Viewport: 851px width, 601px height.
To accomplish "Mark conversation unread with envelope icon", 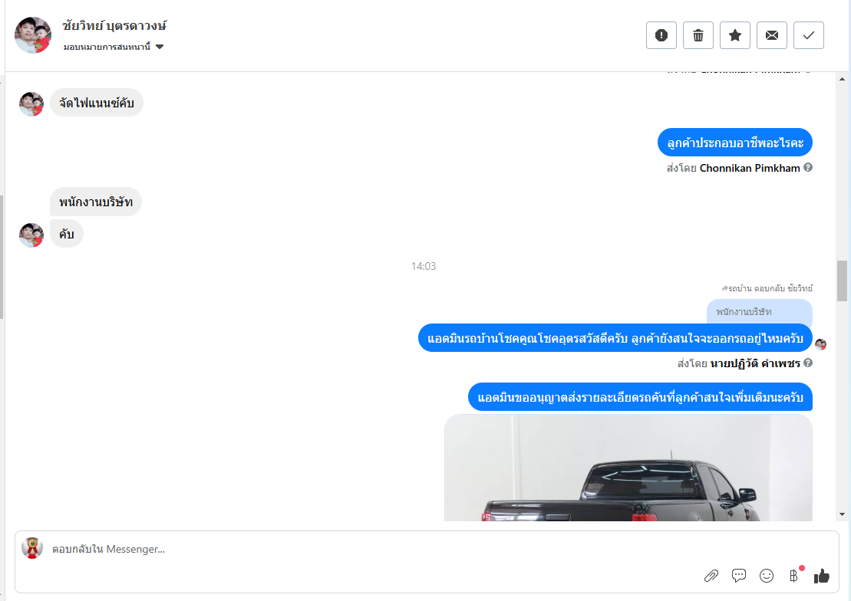I will point(772,35).
